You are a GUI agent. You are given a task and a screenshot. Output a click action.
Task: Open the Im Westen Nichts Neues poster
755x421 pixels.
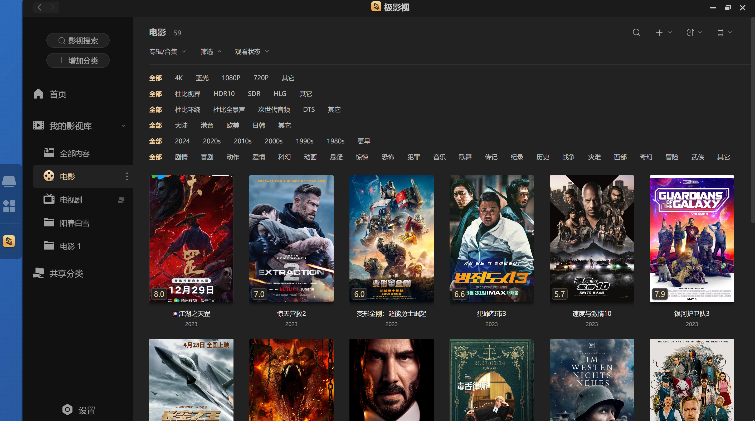click(591, 380)
